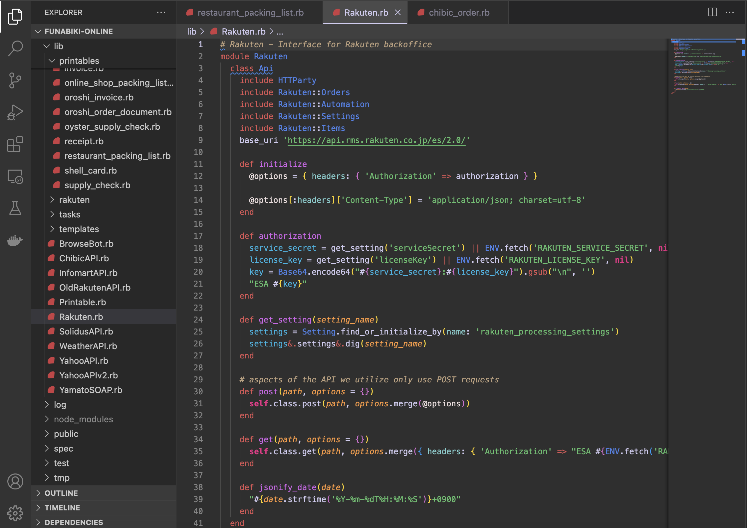Open supply_check.rb file
Image resolution: width=747 pixels, height=528 pixels.
[104, 185]
